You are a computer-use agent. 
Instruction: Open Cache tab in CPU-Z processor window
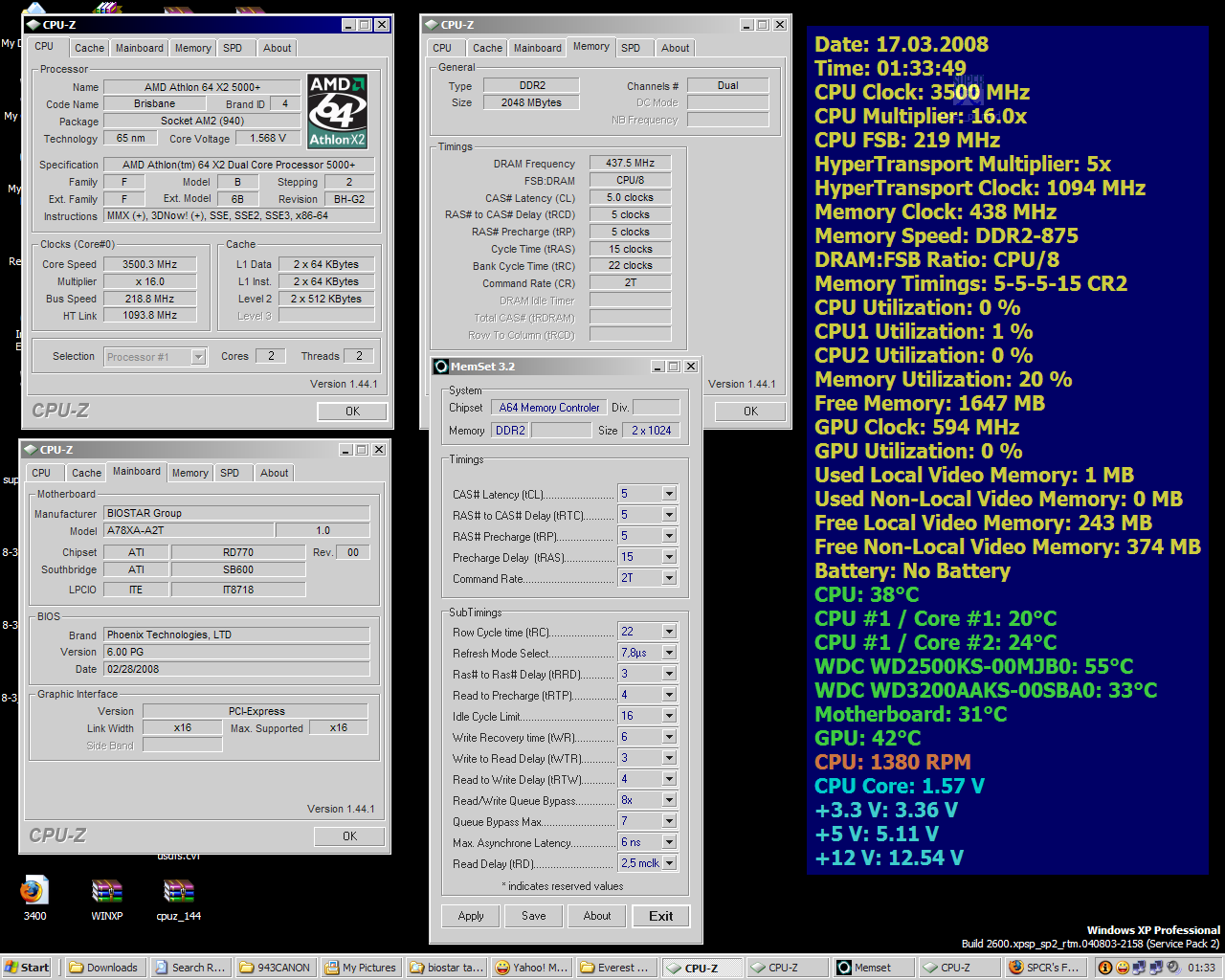tap(89, 48)
